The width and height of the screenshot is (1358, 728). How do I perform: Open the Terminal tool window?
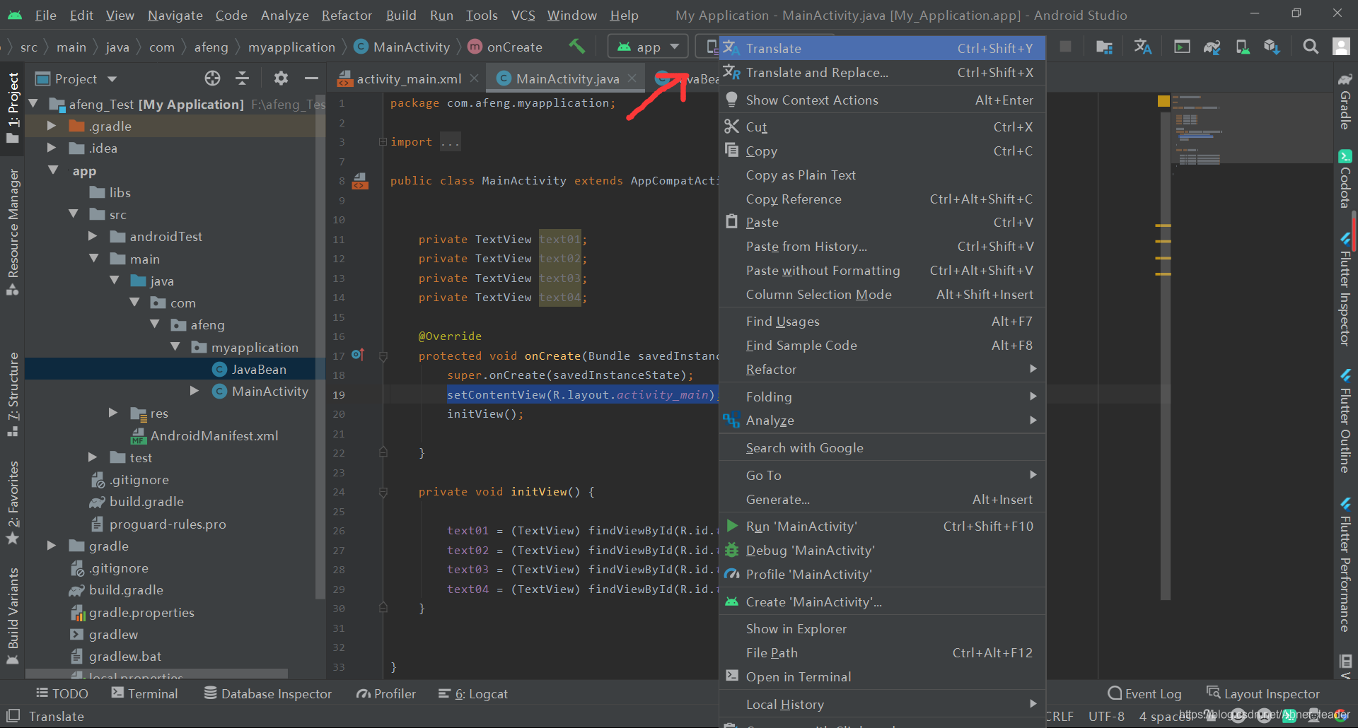coord(145,693)
